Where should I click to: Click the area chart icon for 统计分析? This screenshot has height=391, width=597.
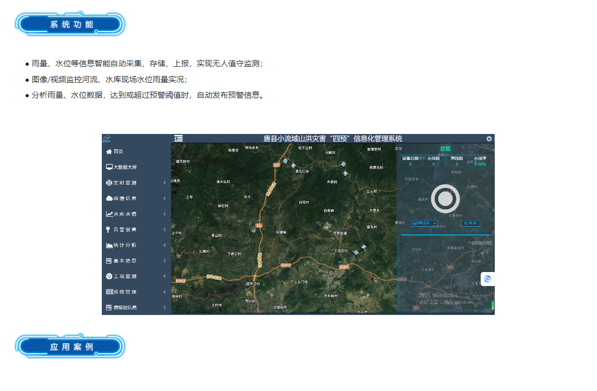[109, 245]
